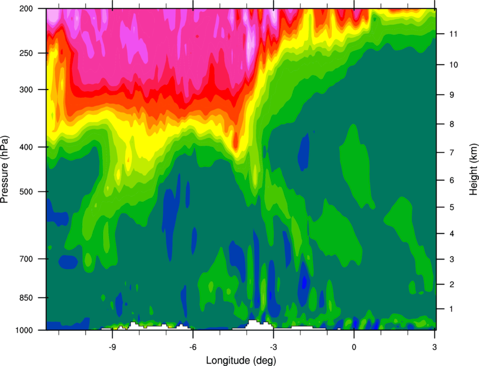The image size is (479, 366).
Task: Select the 3 longitude tick label
Action: point(434,347)
